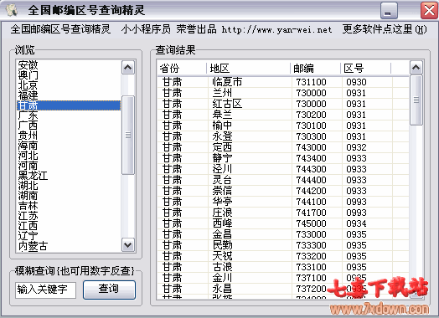Focus the 输入关键字 keyword input field
Viewport: 439px width, 318px height.
(45, 290)
